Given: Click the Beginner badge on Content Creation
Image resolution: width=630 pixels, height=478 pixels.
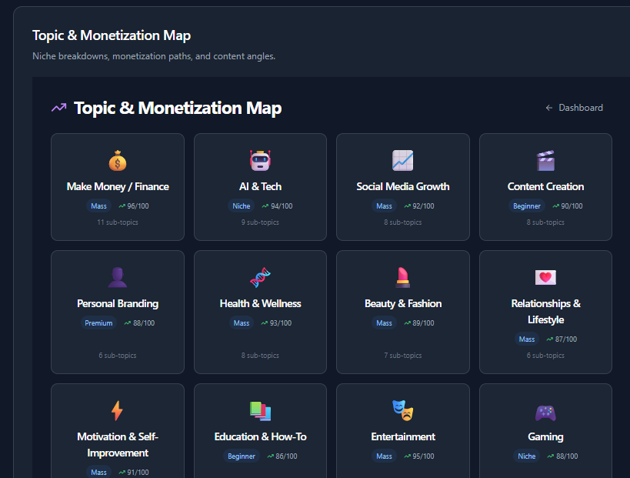Looking at the screenshot, I should click(526, 206).
